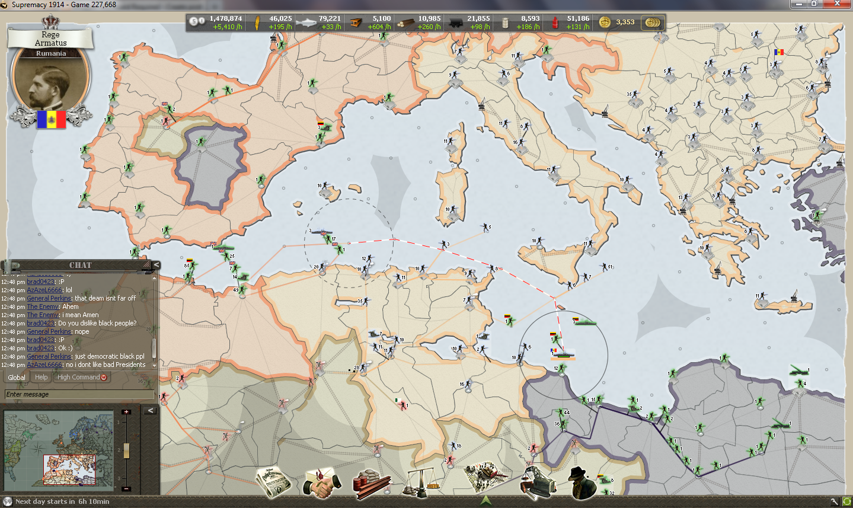Click the coal cart resource icon
This screenshot has height=508, width=853.
455,23
